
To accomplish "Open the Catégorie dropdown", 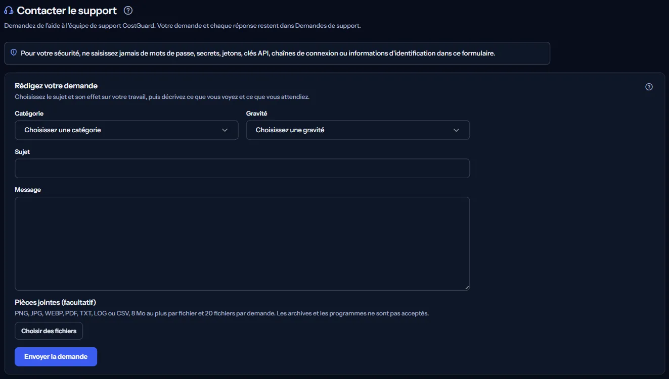I will pyautogui.click(x=126, y=130).
